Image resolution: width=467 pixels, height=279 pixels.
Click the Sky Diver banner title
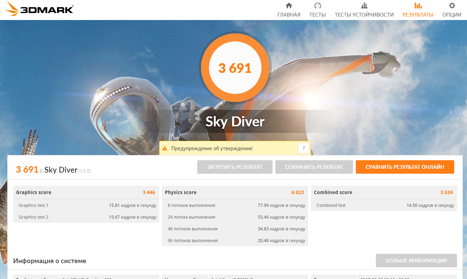click(235, 122)
